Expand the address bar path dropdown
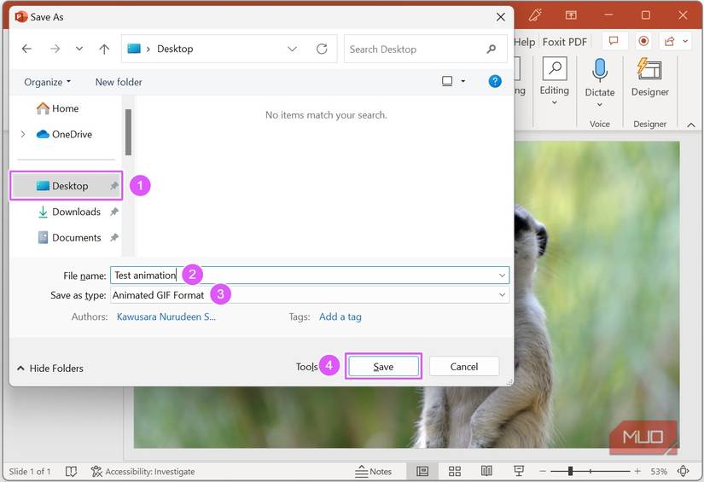The width and height of the screenshot is (704, 482). tap(292, 49)
